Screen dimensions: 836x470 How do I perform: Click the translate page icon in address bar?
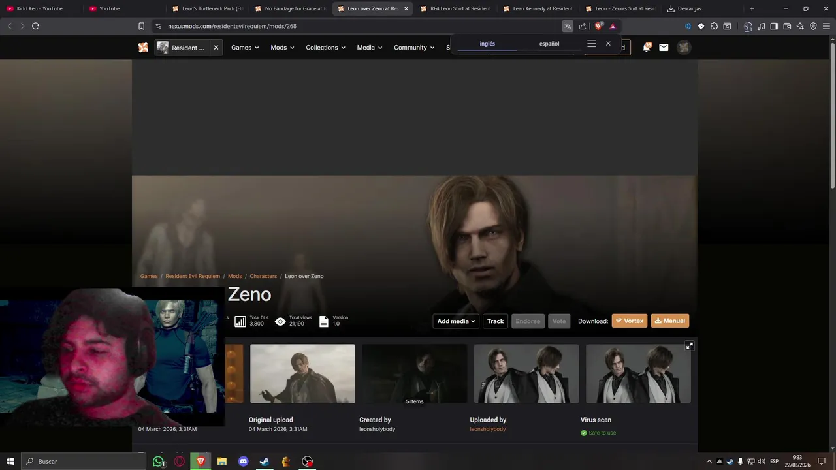pos(568,26)
